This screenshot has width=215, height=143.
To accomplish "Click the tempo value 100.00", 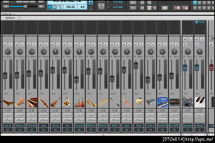I will 71,7.
